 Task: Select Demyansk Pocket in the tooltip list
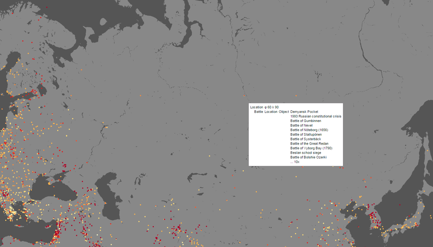click(x=304, y=112)
